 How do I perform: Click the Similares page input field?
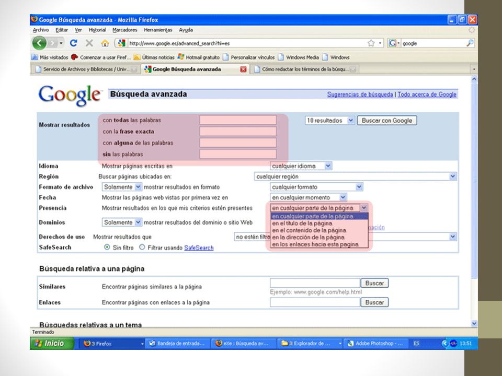coord(315,283)
